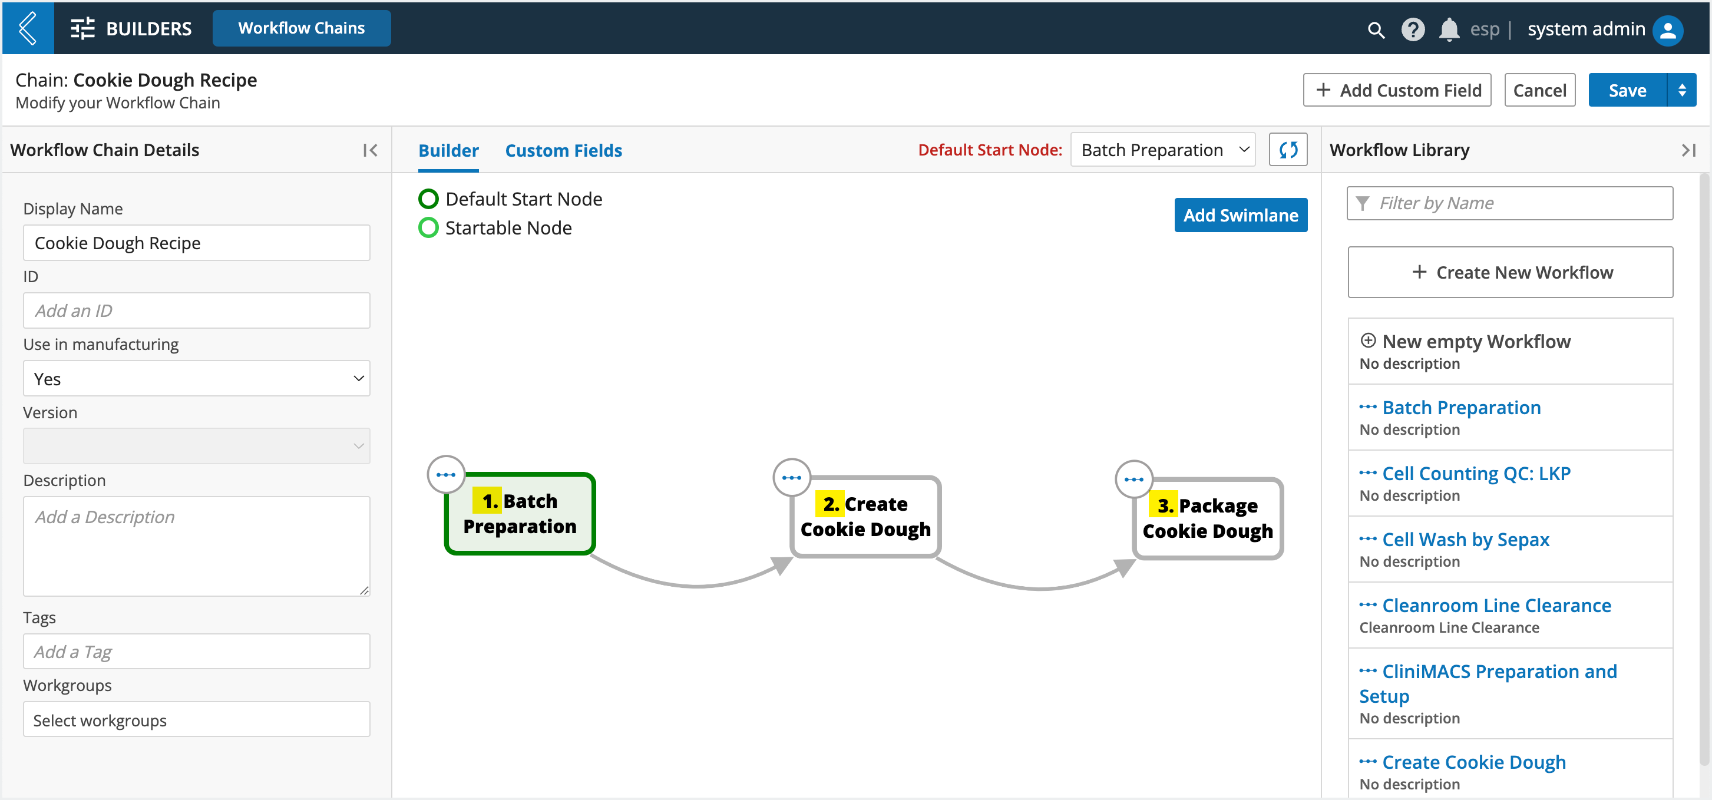This screenshot has height=800, width=1712.
Task: Click the workflow icon beside CliniMACS Preparation
Action: (1368, 670)
